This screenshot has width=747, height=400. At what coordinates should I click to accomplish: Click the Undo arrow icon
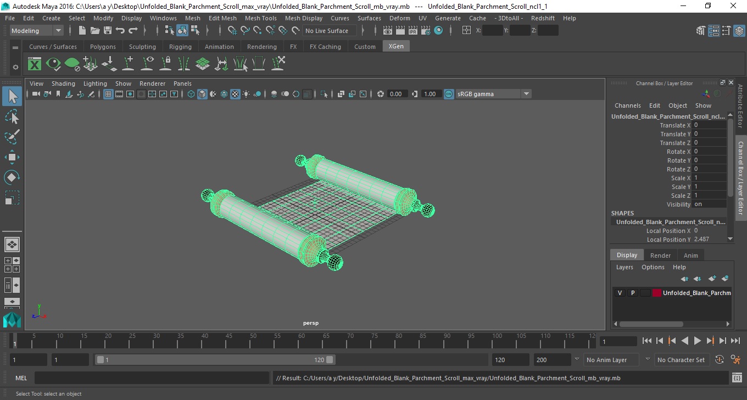point(120,31)
